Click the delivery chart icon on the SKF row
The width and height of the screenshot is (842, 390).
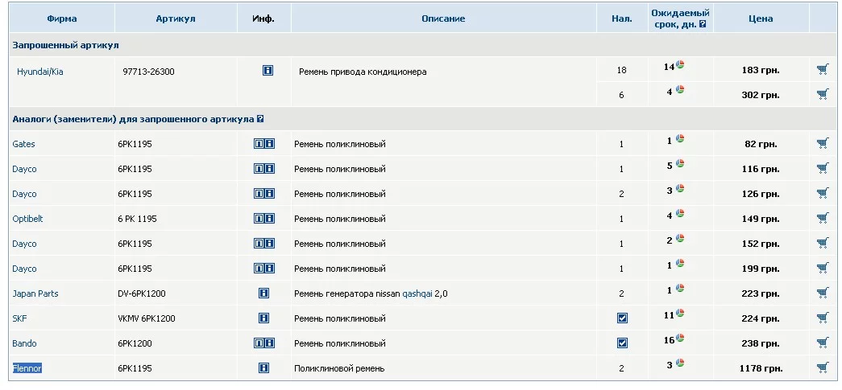680,313
